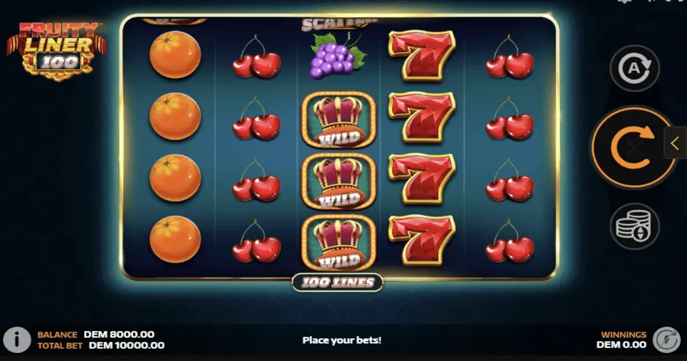Click the top cherries on second reel
This screenshot has height=361, width=687.
(x=256, y=57)
